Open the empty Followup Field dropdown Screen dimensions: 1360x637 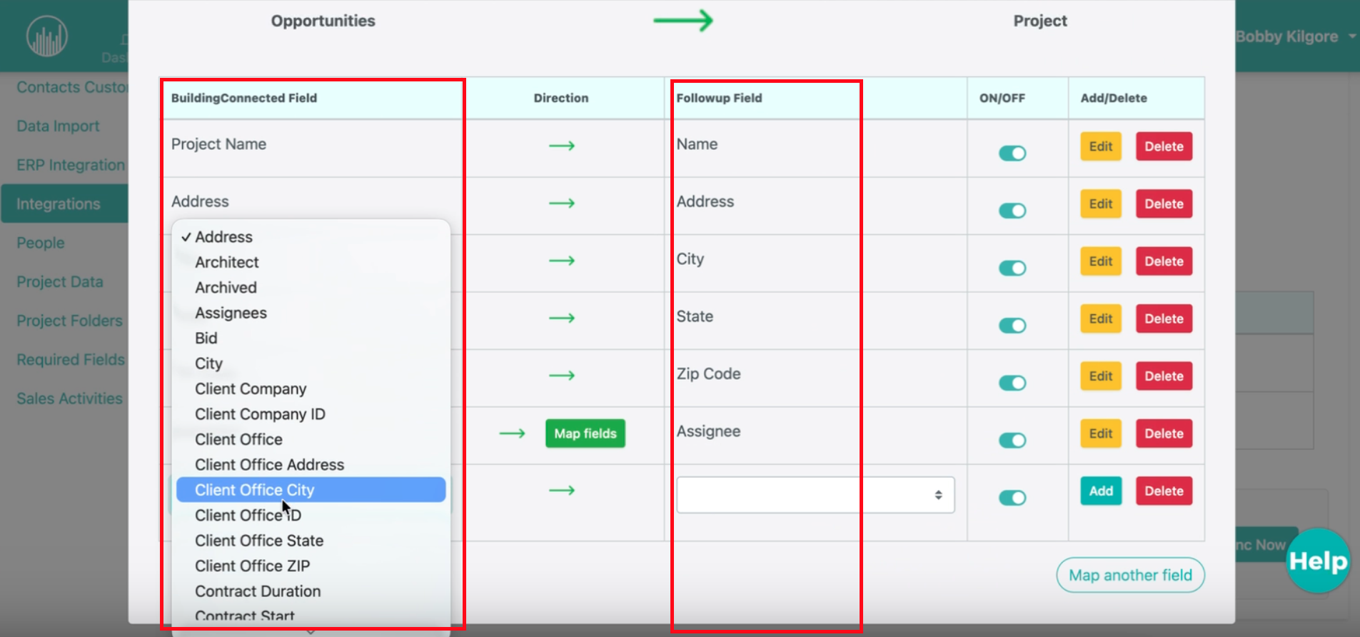click(x=815, y=495)
